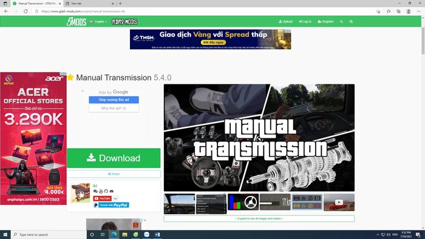425x239 pixels.
Task: Select the steering wheel input thumbnail
Action: click(243, 202)
